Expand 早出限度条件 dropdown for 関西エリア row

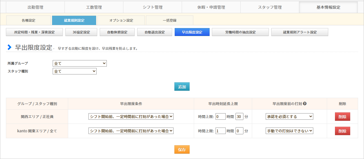coord(131,117)
